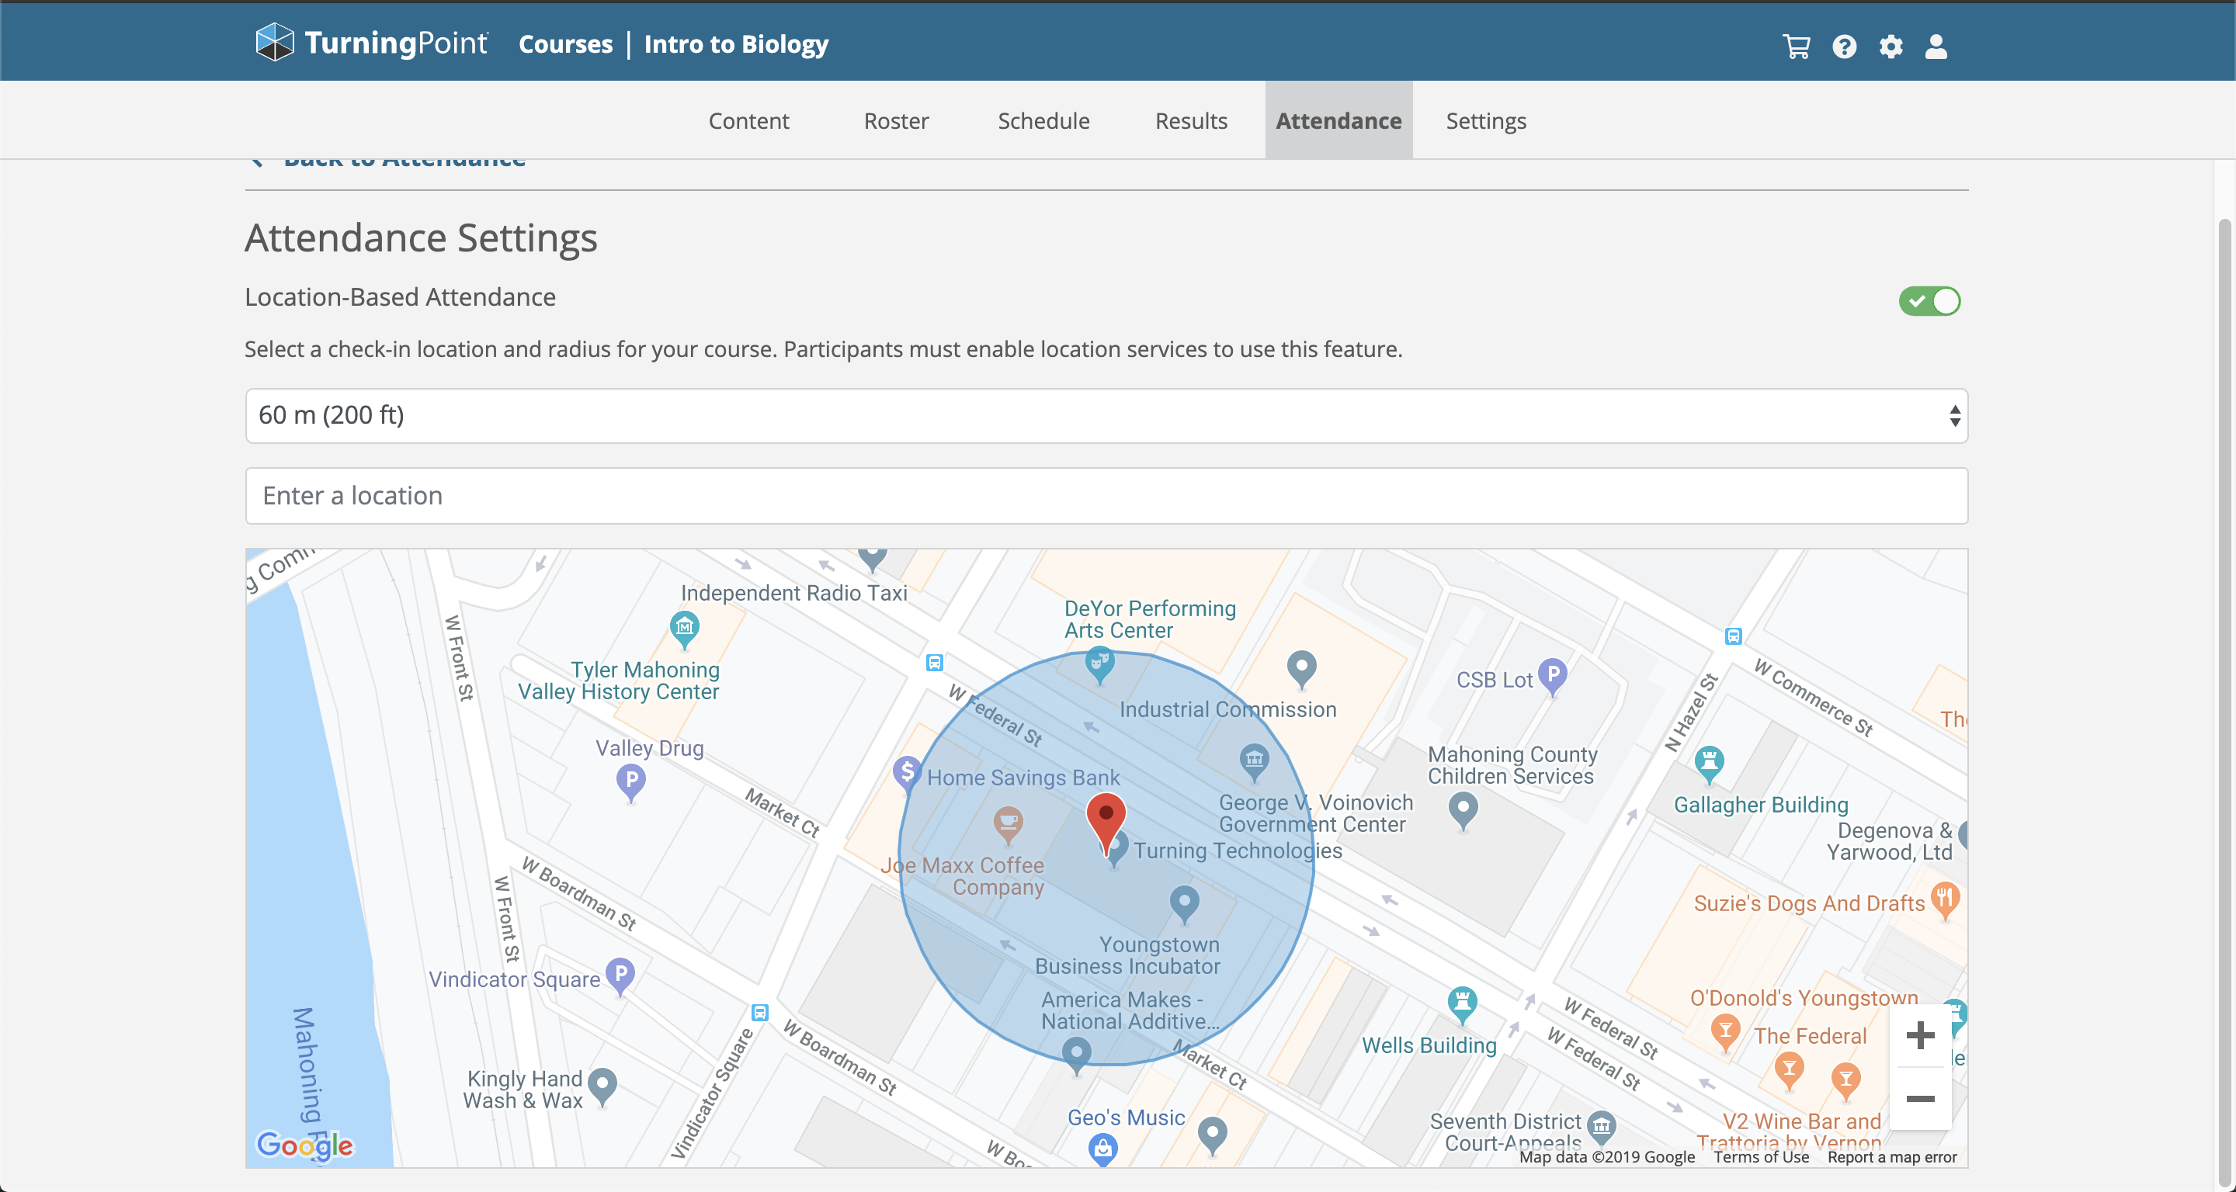This screenshot has height=1192, width=2236.
Task: Click the red location pin marker
Action: coord(1106,823)
